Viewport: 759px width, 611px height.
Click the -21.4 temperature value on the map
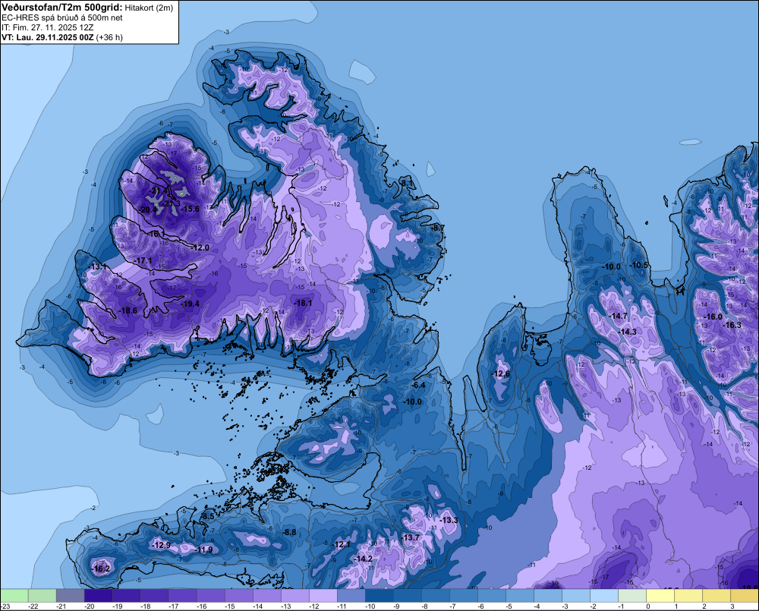(159, 191)
